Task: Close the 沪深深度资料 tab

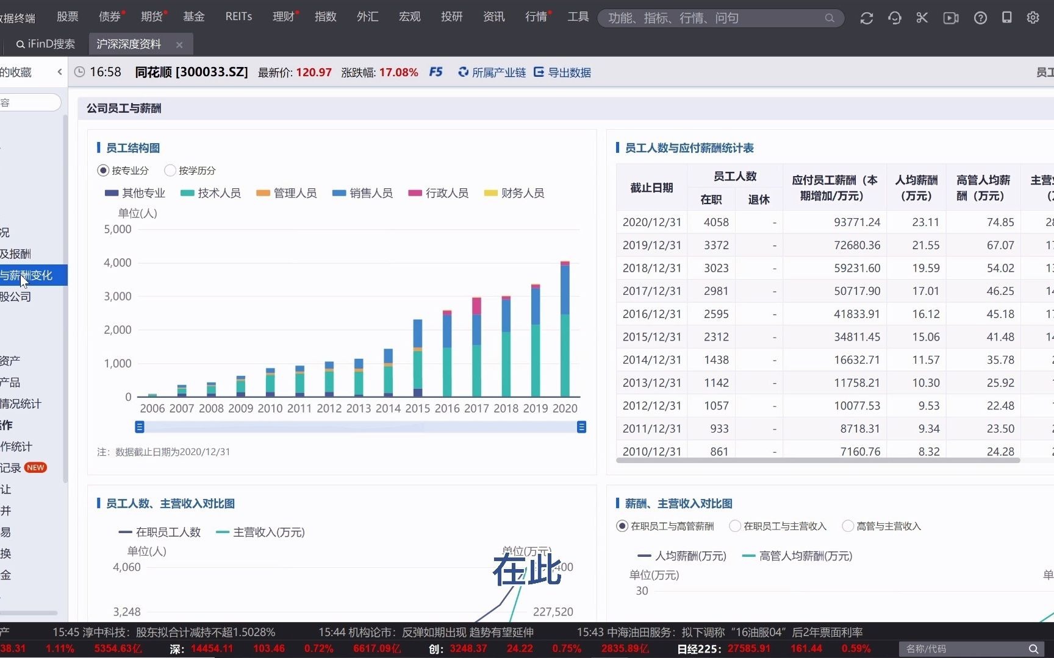Action: coord(179,44)
